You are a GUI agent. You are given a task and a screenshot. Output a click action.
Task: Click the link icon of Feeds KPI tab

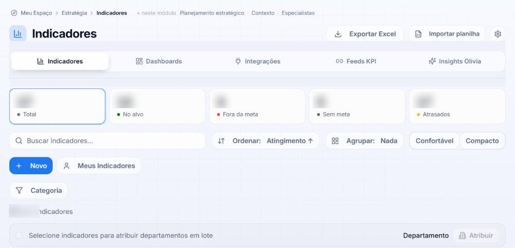[x=339, y=61]
